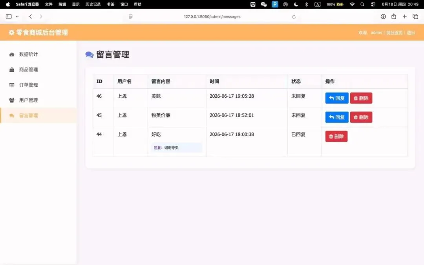Open a new tab with plus icon
The height and width of the screenshot is (265, 424).
[404, 16]
